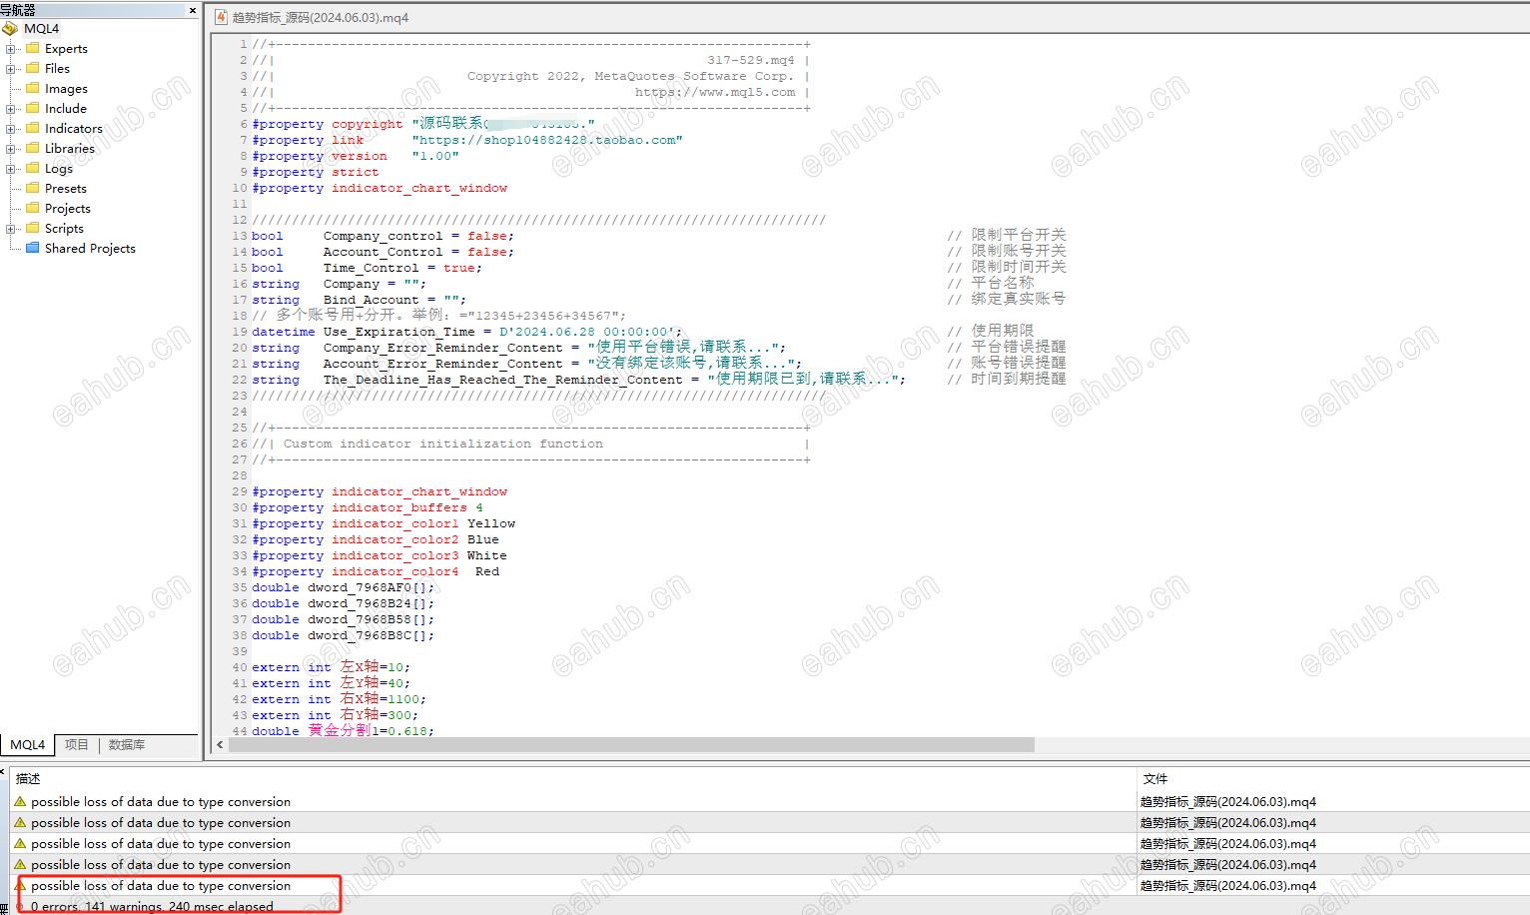Expand the Files folder node
Image resolution: width=1530 pixels, height=915 pixels.
point(10,69)
